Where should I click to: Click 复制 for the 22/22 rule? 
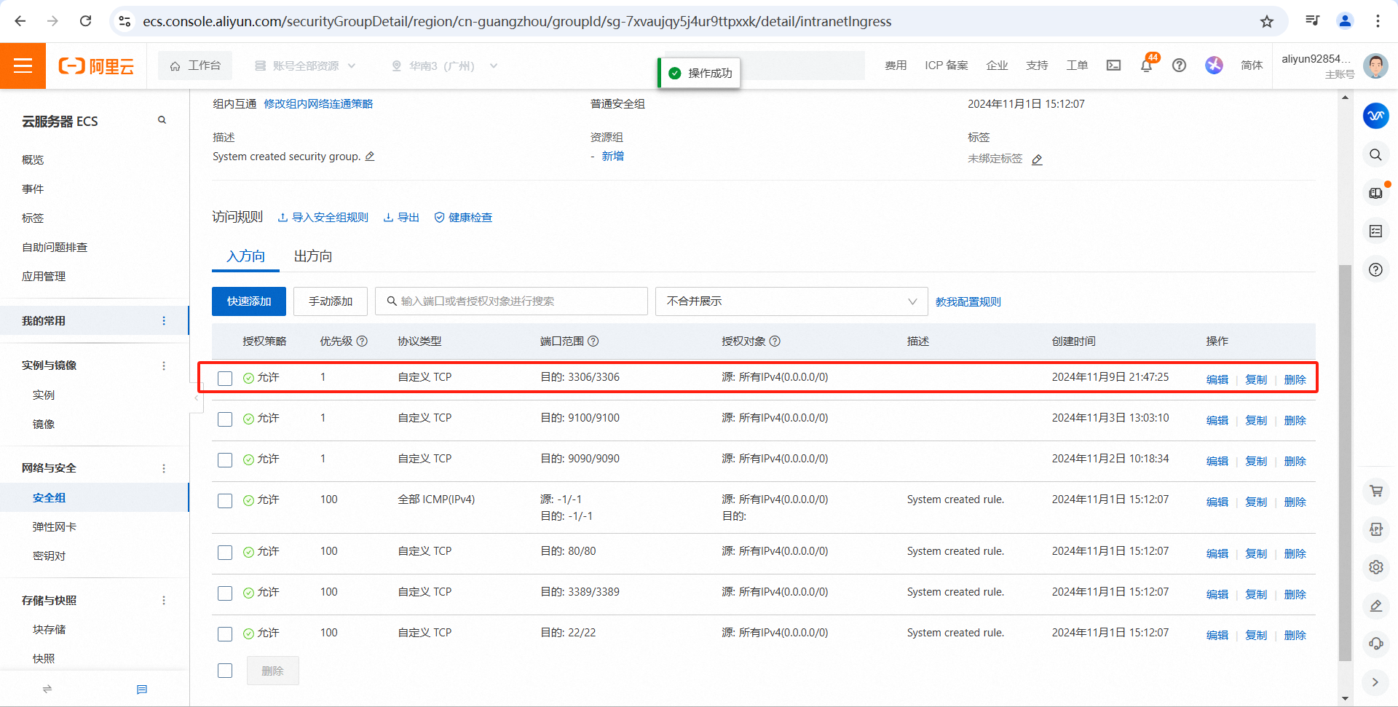1256,635
